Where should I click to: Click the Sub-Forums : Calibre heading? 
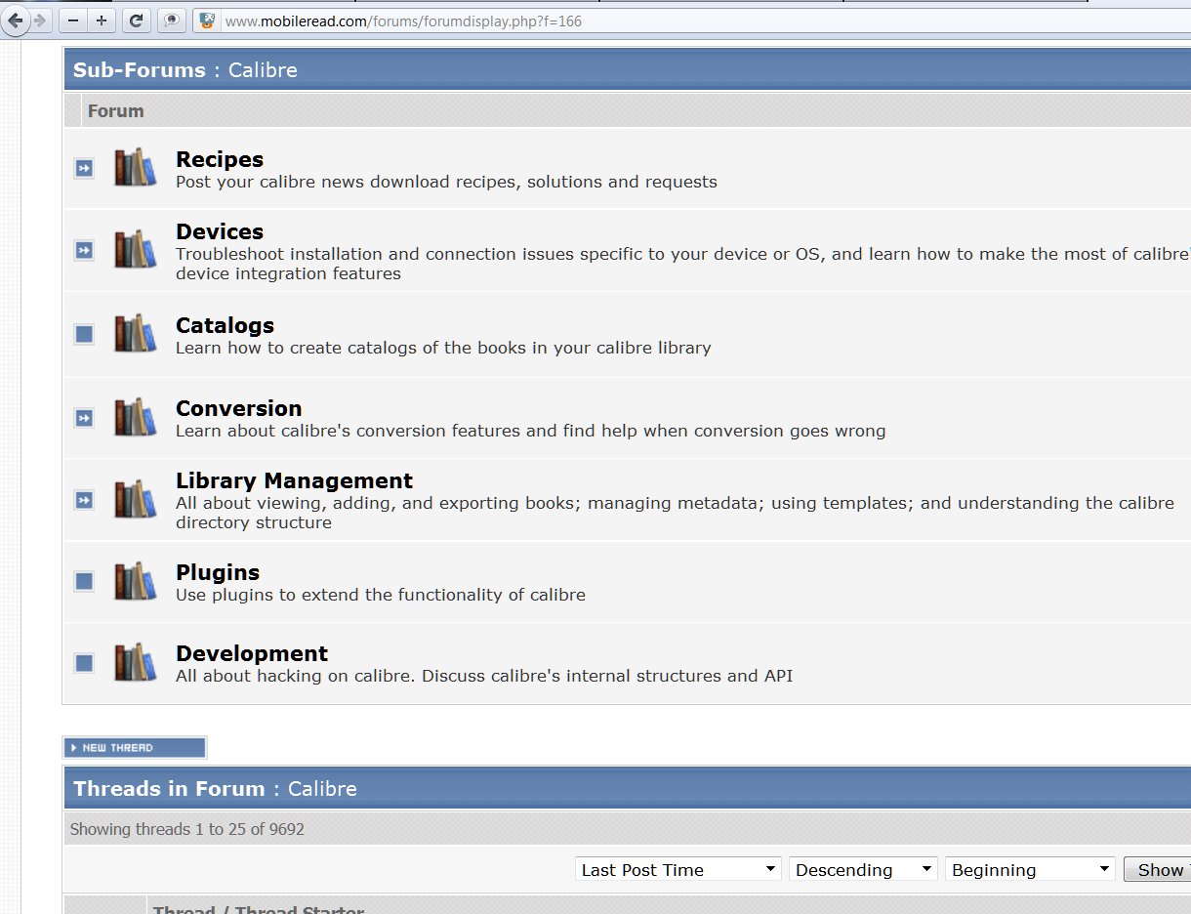point(185,70)
